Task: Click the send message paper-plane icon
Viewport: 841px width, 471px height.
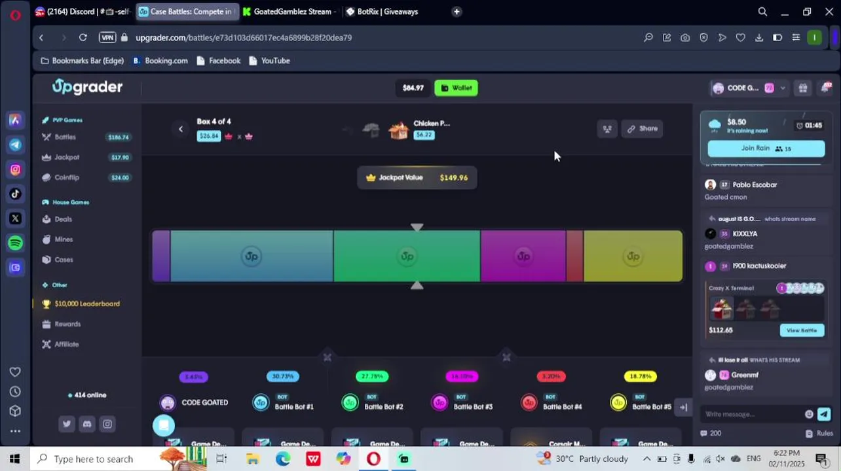Action: coord(824,414)
